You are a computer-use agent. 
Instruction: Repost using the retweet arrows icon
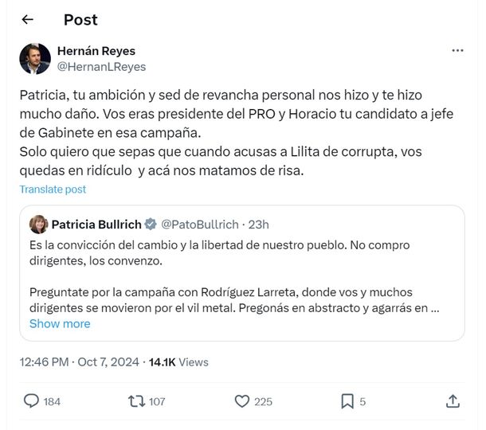coord(136,401)
